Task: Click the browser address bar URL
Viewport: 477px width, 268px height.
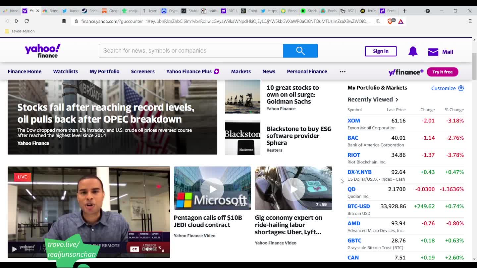Action: pyautogui.click(x=225, y=21)
